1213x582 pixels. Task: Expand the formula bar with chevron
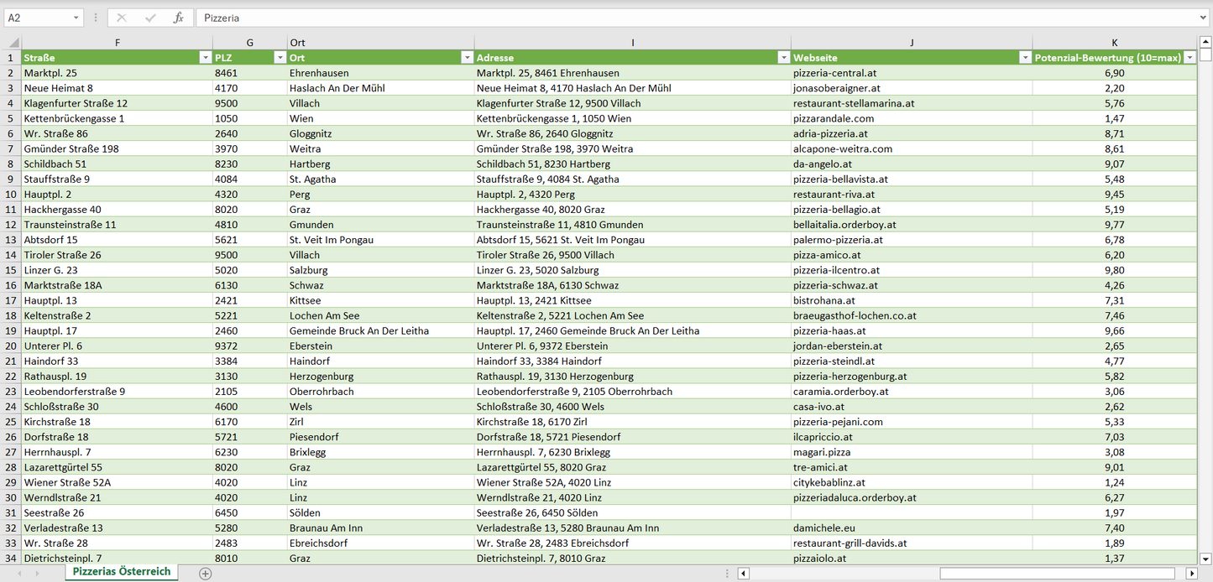(1204, 18)
